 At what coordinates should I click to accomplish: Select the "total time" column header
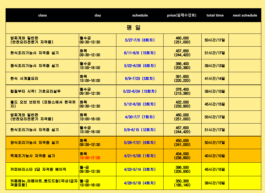point(215,15)
